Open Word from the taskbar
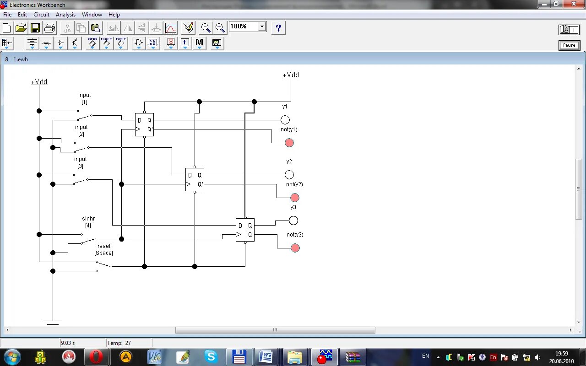Screen dimensions: 586x366 point(266,356)
